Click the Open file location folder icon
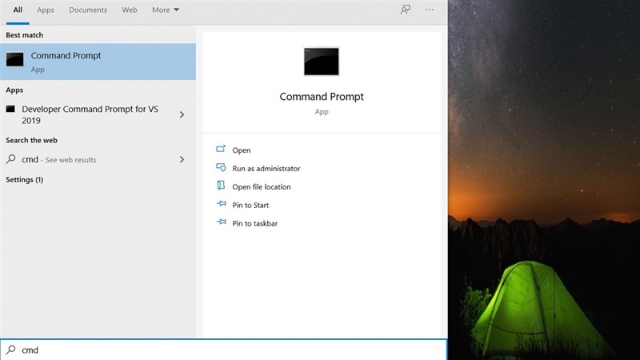 [222, 186]
